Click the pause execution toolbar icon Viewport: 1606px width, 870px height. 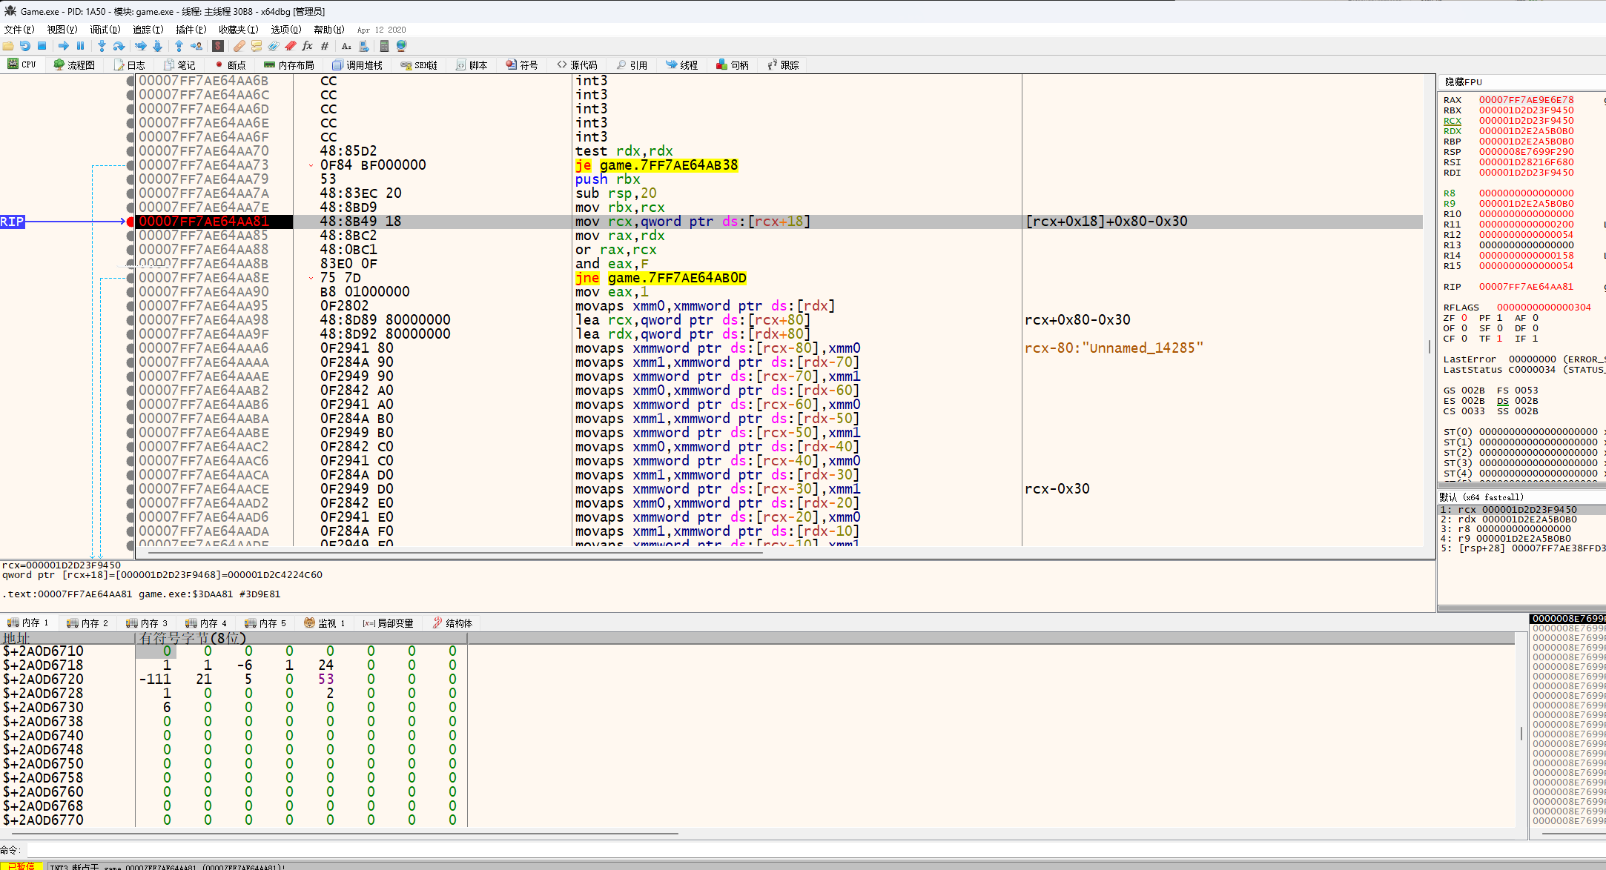pyautogui.click(x=80, y=46)
